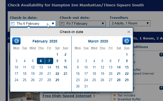Select March 25 in the calendar
The height and width of the screenshot is (101, 163).
94,80
